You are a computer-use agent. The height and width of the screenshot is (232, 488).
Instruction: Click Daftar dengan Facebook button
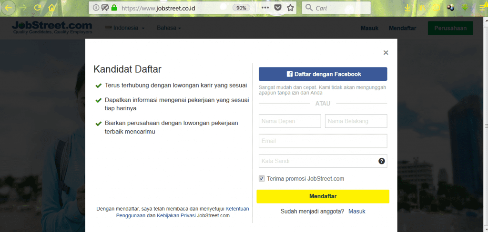323,74
